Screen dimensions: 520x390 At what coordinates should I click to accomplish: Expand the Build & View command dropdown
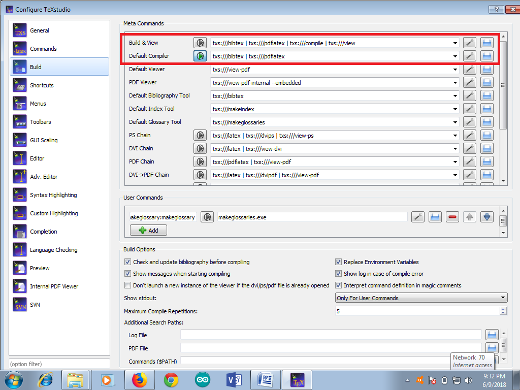(x=455, y=43)
